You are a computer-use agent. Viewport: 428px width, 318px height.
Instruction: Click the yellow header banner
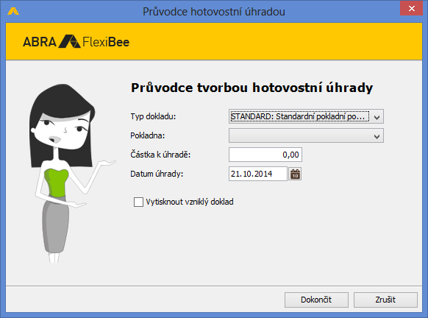click(214, 41)
